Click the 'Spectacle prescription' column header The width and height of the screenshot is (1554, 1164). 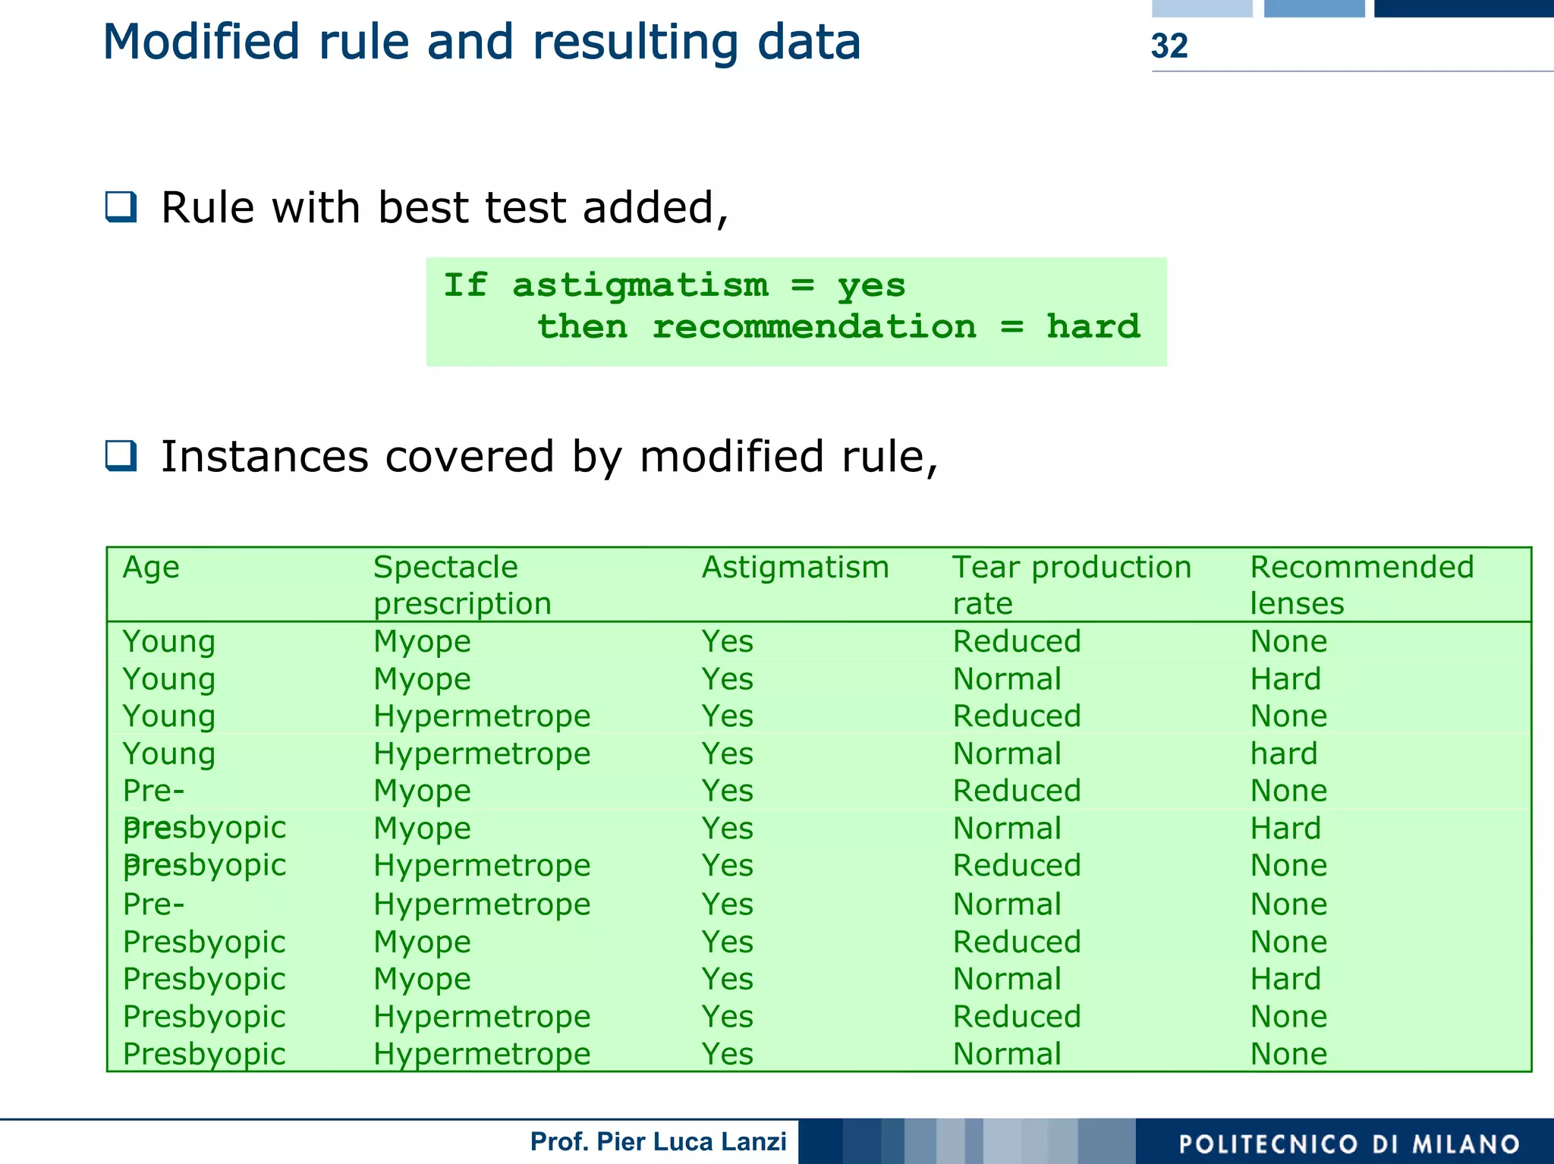point(461,585)
